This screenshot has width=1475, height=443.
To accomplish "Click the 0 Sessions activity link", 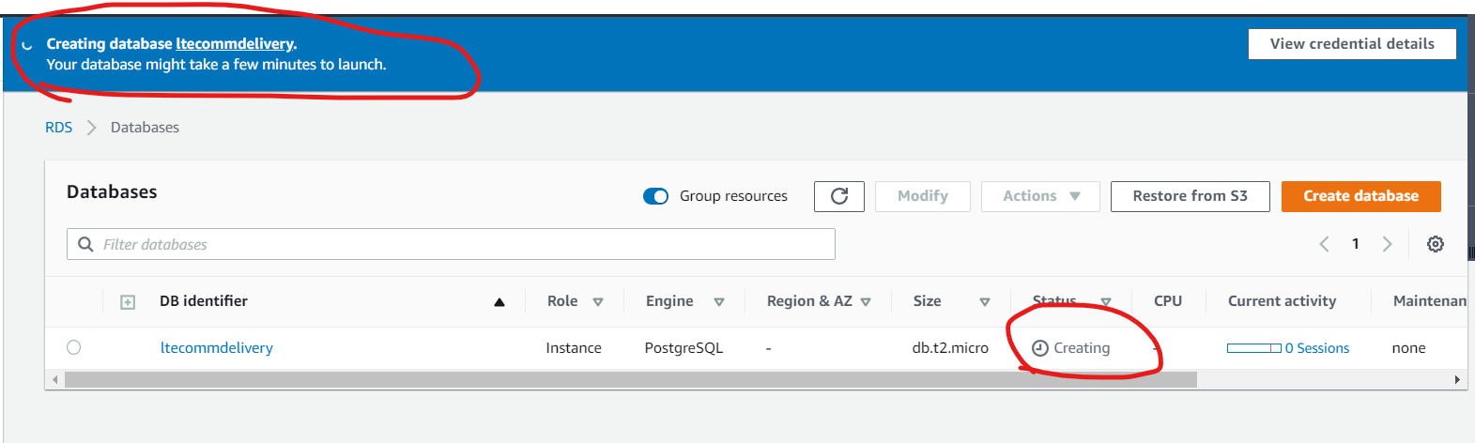I will tap(1317, 348).
